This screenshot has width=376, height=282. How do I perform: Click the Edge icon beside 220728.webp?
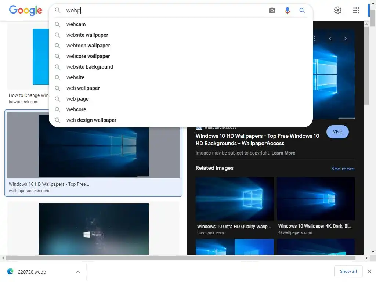point(10,271)
